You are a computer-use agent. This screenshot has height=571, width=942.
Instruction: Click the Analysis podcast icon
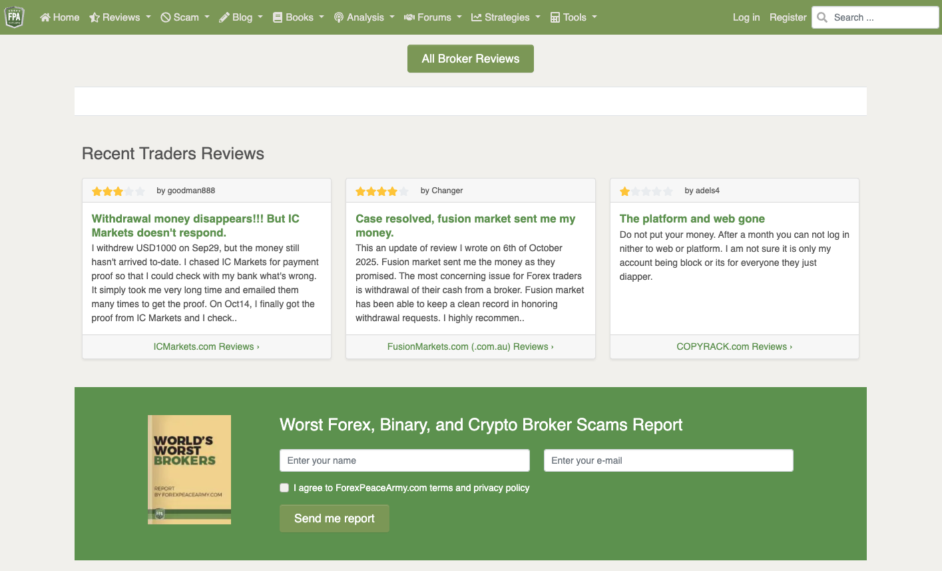click(339, 17)
